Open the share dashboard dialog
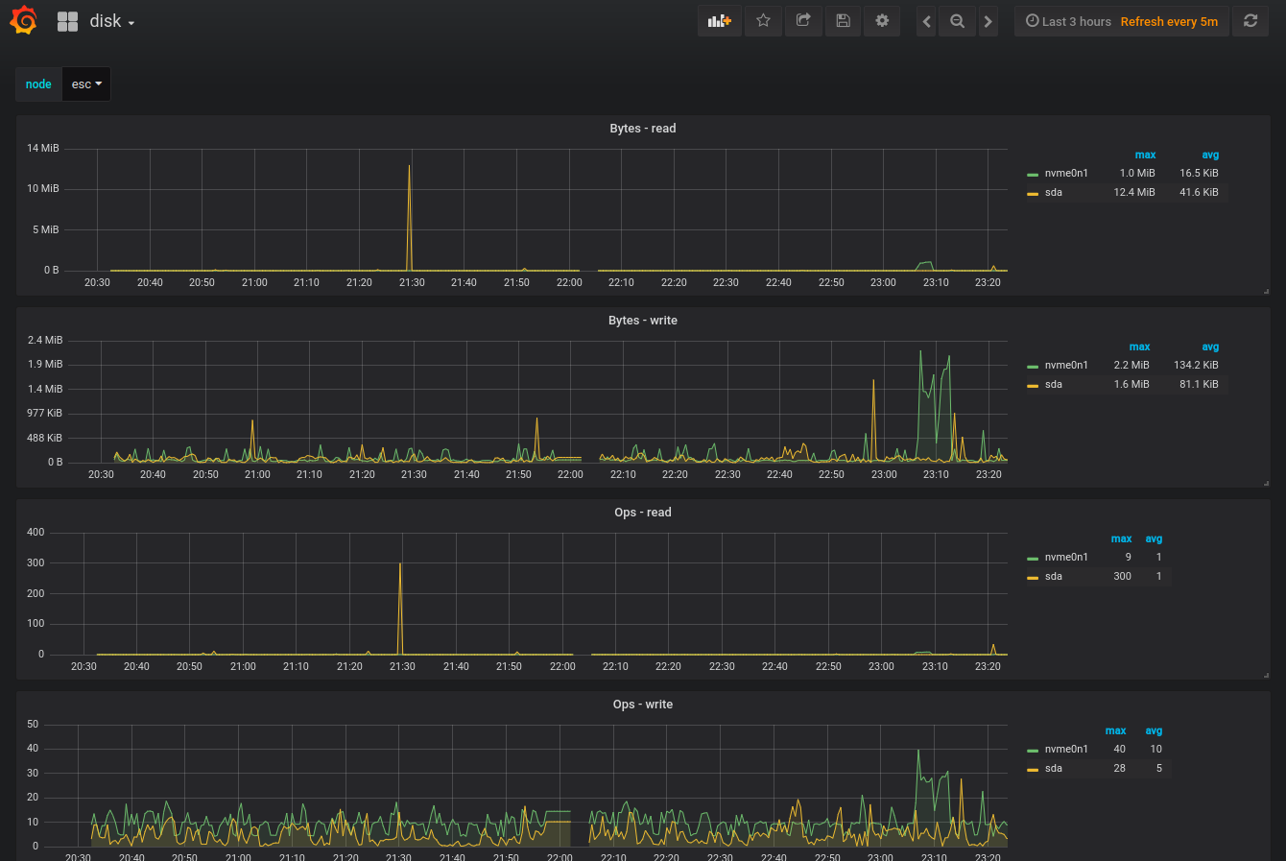Screen dimensions: 1286x861 (803, 21)
